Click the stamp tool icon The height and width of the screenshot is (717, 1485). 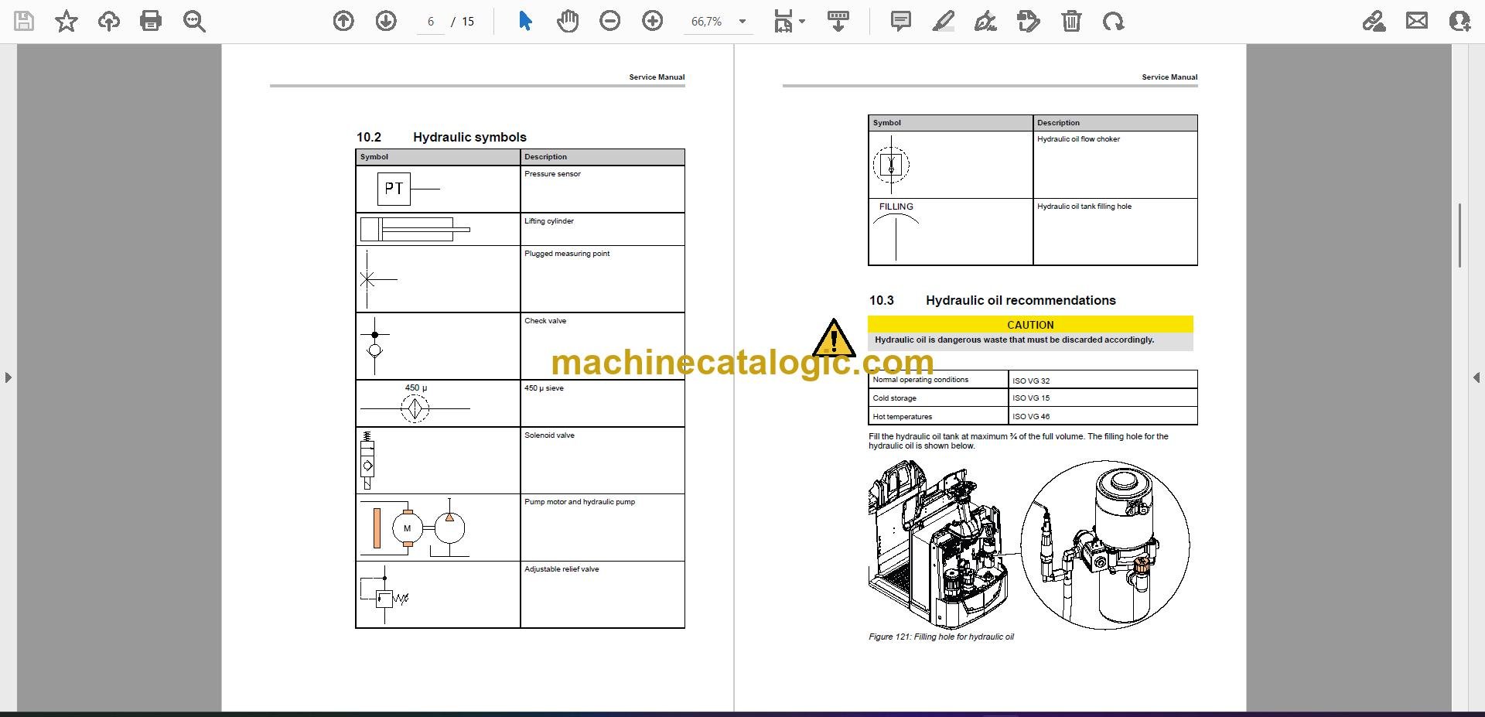1029,21
